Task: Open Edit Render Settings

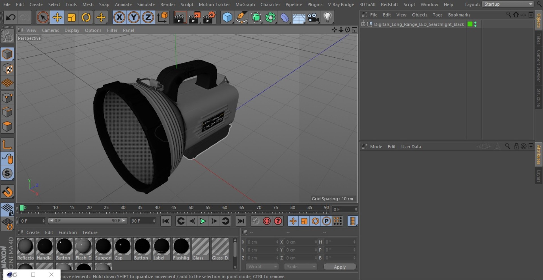Action: tap(209, 18)
